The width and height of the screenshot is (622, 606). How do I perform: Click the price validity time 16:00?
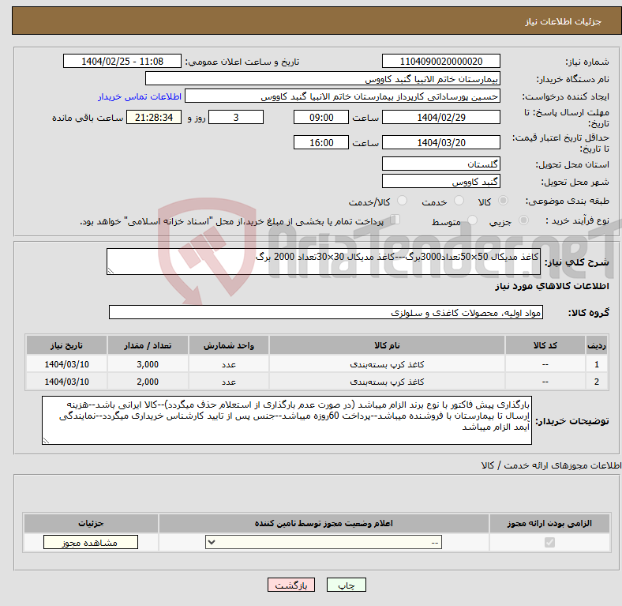[321, 142]
